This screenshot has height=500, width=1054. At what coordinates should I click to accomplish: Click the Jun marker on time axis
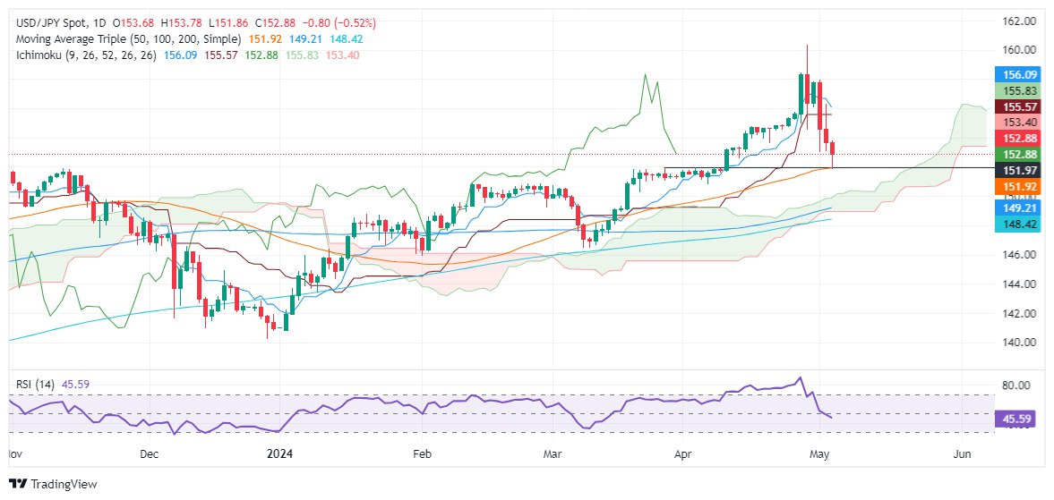pyautogui.click(x=962, y=454)
